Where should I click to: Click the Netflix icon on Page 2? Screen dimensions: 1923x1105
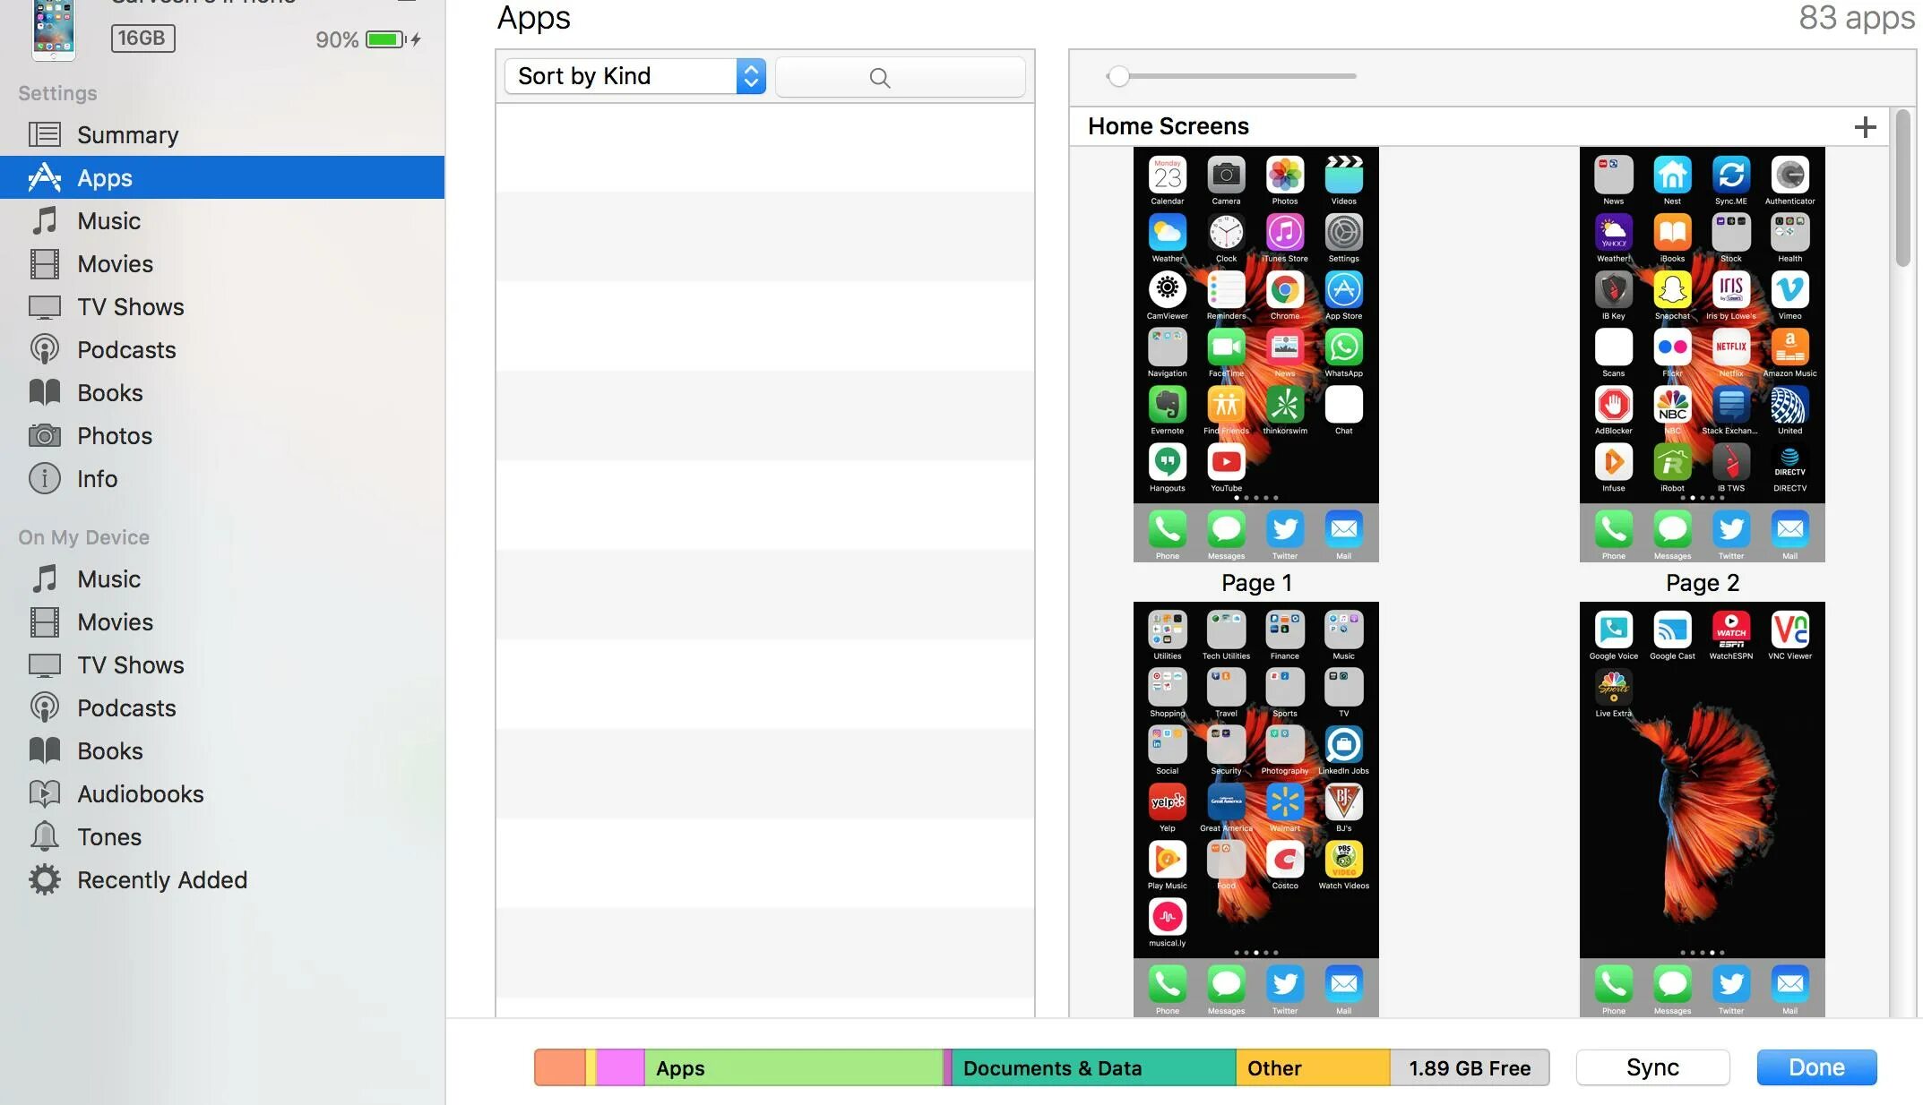point(1730,347)
